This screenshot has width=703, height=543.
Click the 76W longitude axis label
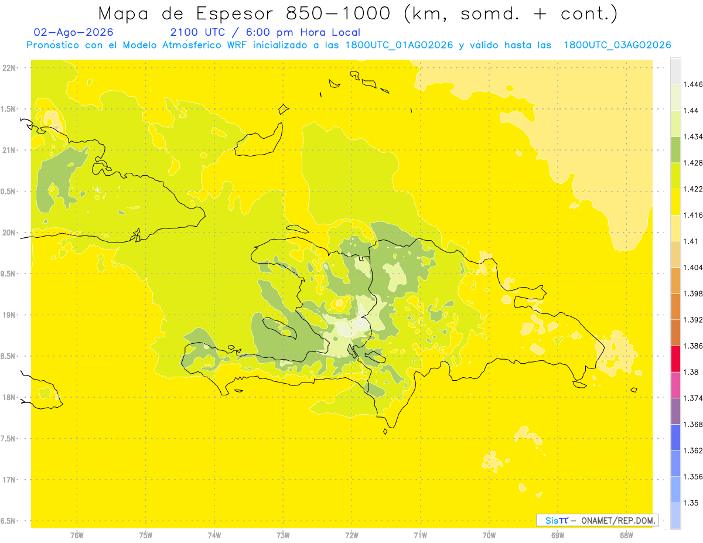[x=77, y=536]
